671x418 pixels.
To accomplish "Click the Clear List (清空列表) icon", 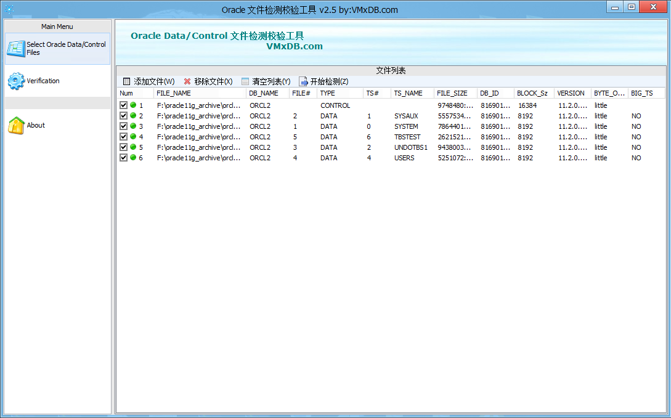I will tap(245, 81).
